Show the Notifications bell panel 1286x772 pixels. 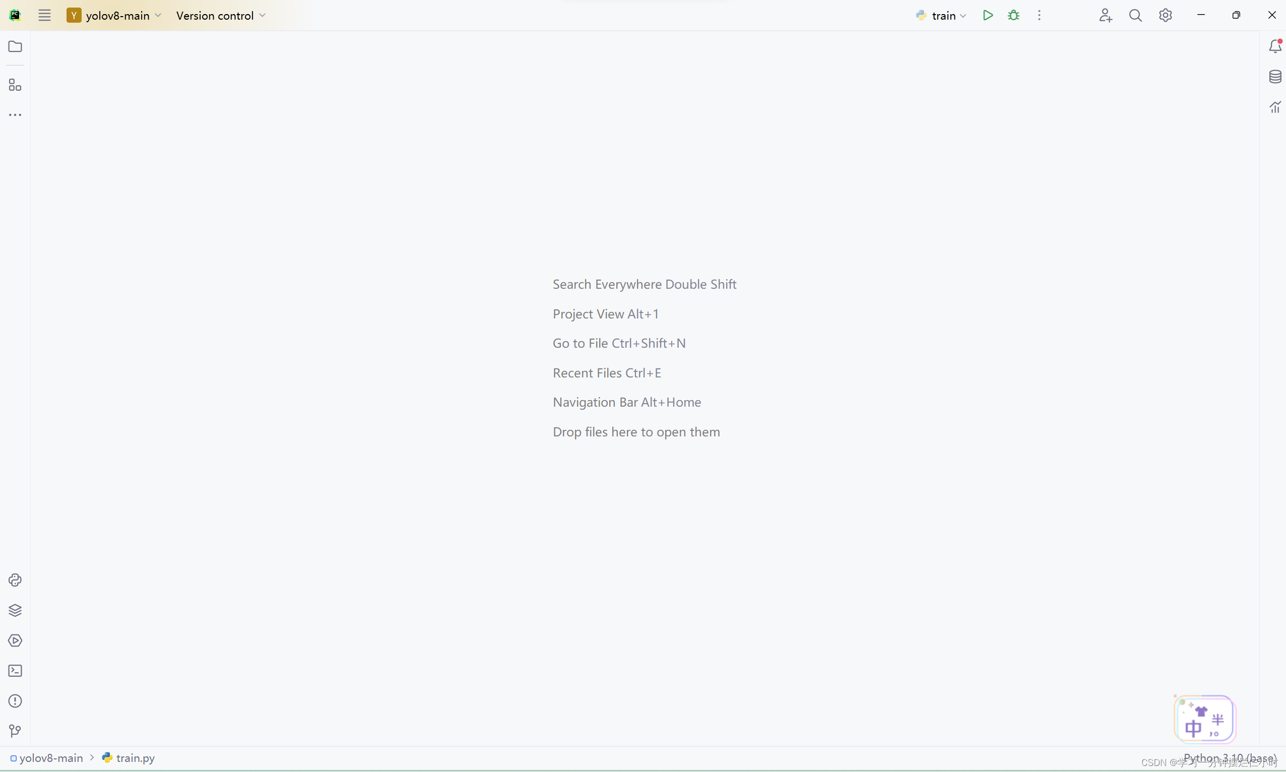tap(1274, 47)
